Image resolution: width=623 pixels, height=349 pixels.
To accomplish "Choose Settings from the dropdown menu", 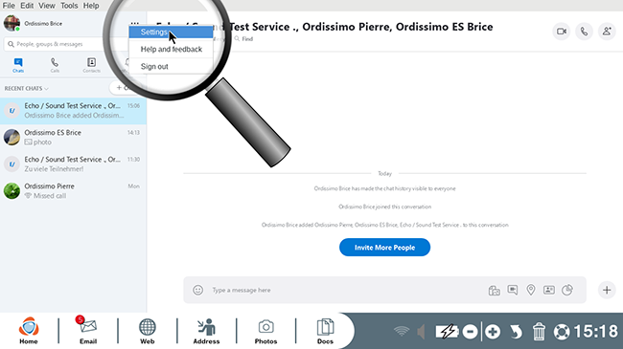I will coord(171,33).
